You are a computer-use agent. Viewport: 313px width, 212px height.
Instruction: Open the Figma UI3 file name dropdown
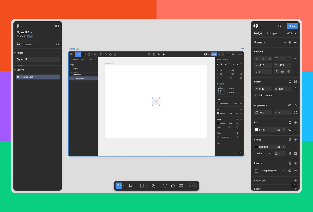(32, 32)
